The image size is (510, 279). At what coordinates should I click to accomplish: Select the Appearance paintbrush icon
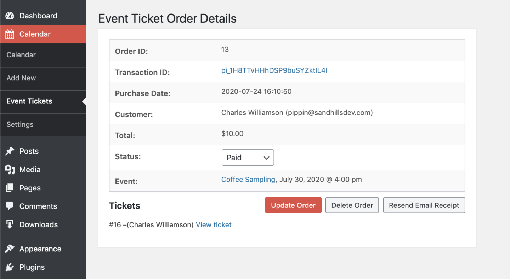(10, 249)
